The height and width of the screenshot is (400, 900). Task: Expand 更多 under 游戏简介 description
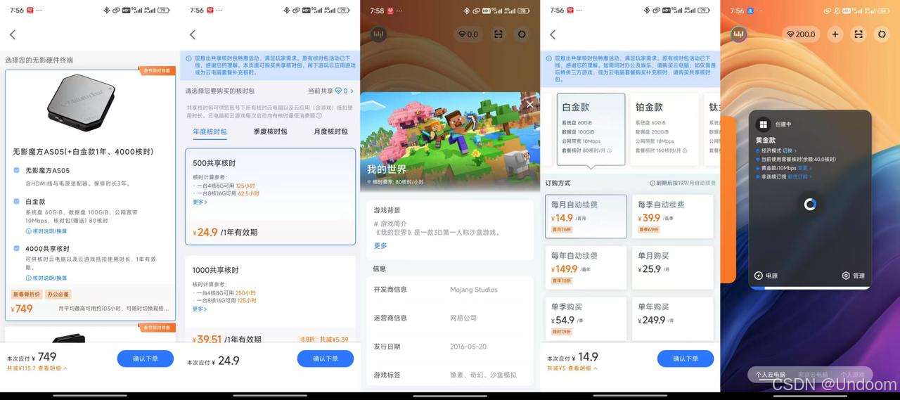(380, 245)
